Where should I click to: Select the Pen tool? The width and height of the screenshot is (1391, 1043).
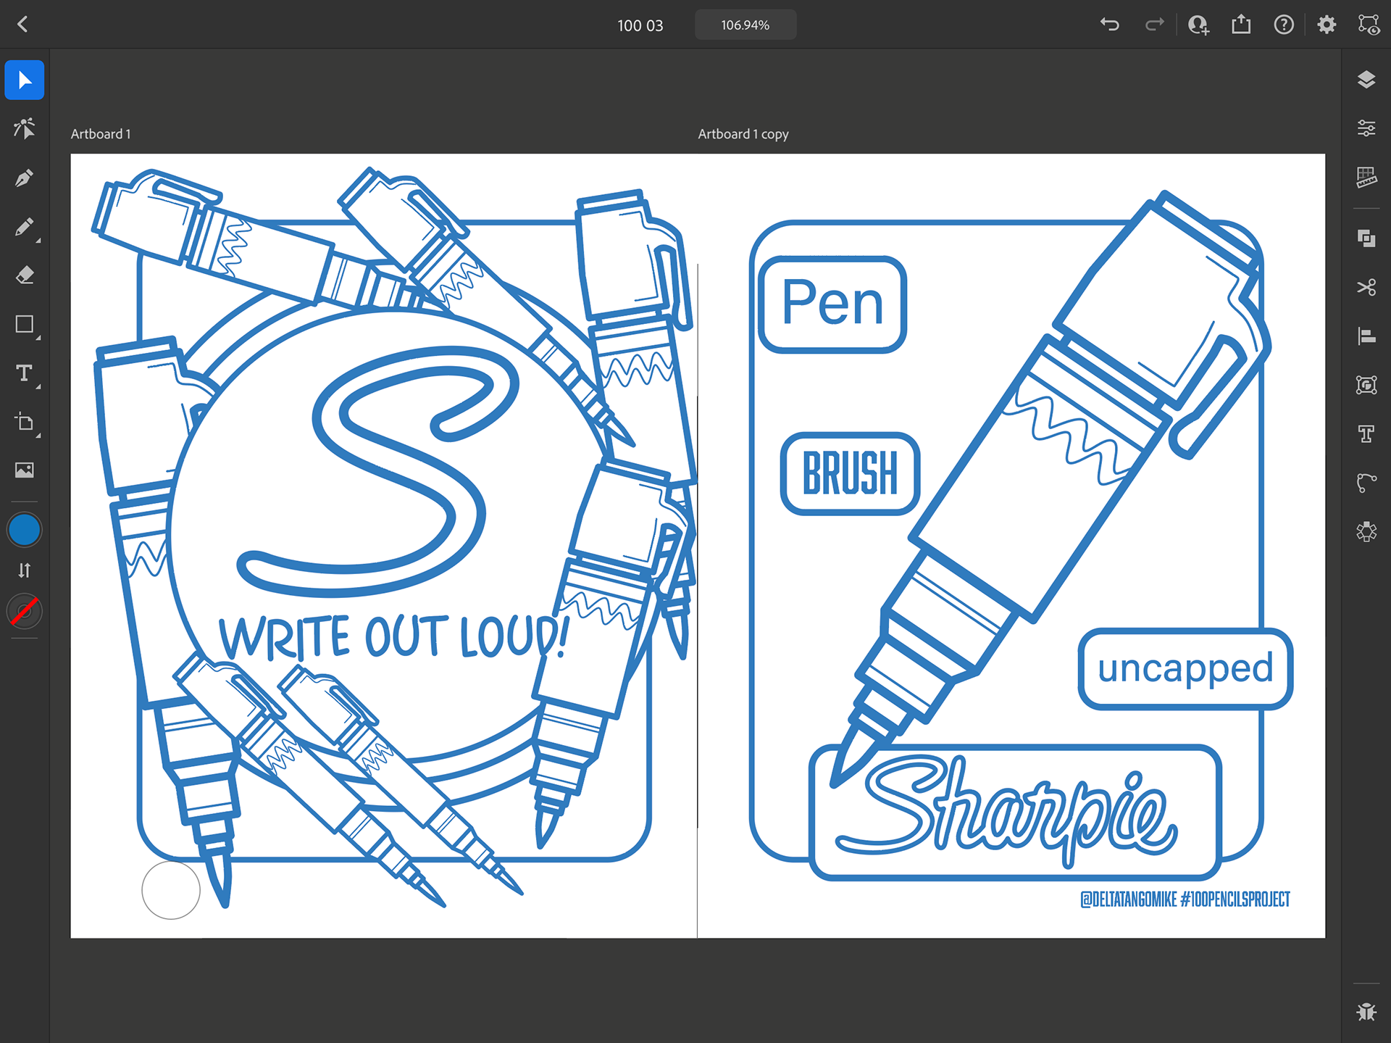25,178
